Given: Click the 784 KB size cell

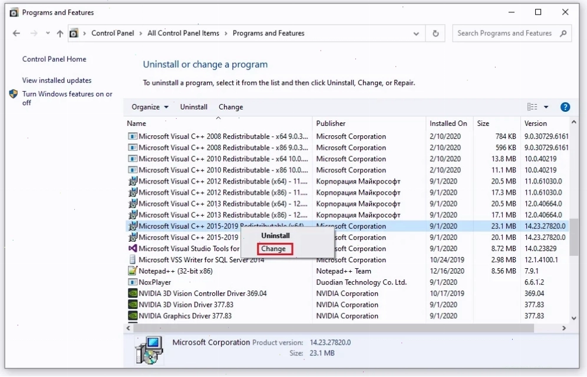Looking at the screenshot, I should 506,136.
